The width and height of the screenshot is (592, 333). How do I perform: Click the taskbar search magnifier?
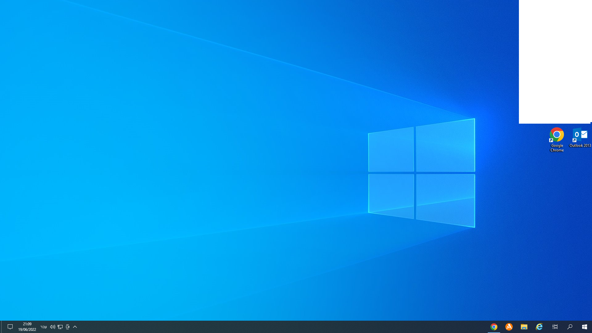[569, 327]
